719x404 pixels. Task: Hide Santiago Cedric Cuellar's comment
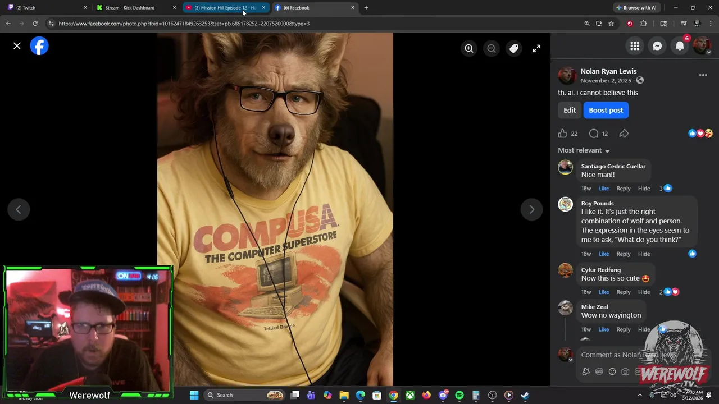coord(644,189)
